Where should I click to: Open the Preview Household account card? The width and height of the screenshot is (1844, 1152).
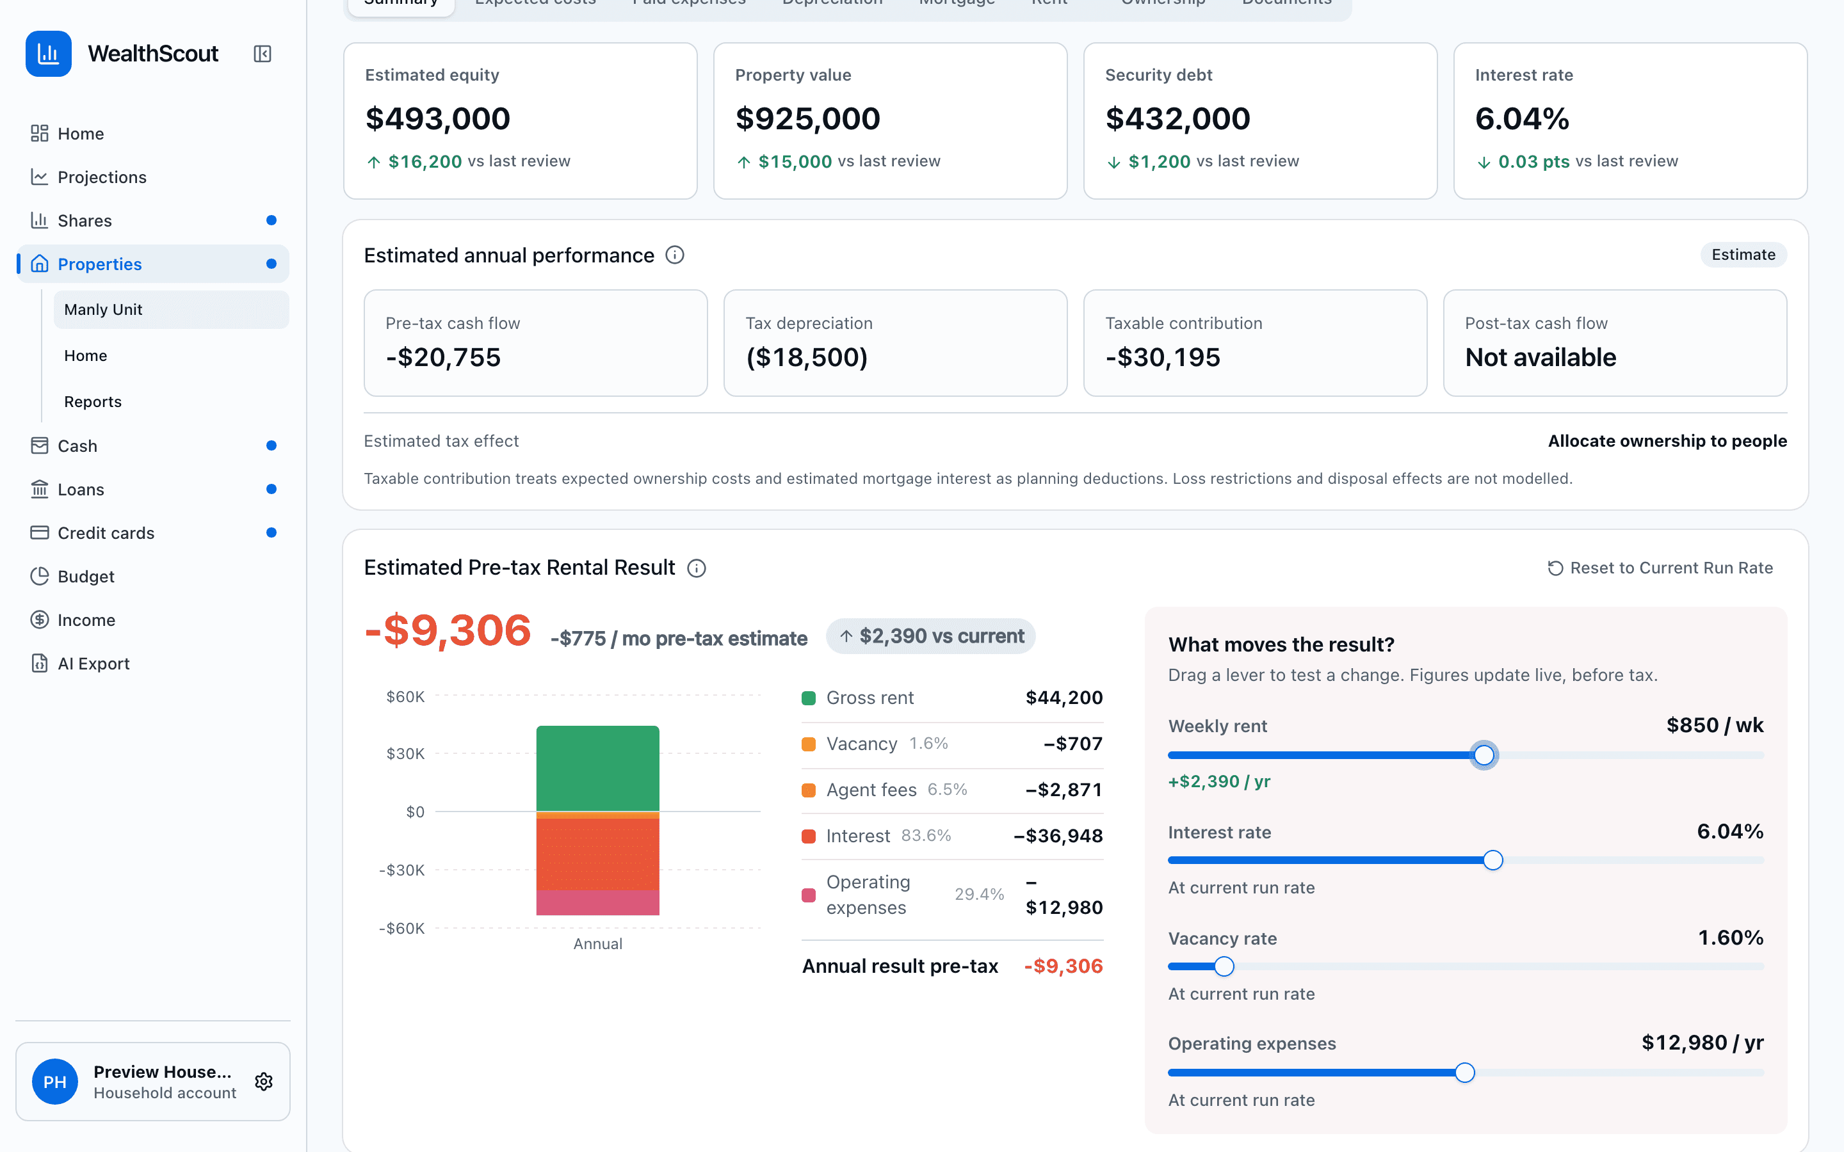coord(152,1081)
